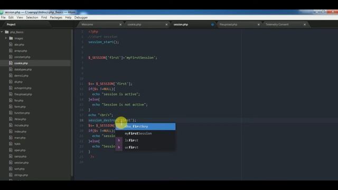Screen dimensions: 338x190
Task: Click the images folder icon
Action: [x=11, y=38]
